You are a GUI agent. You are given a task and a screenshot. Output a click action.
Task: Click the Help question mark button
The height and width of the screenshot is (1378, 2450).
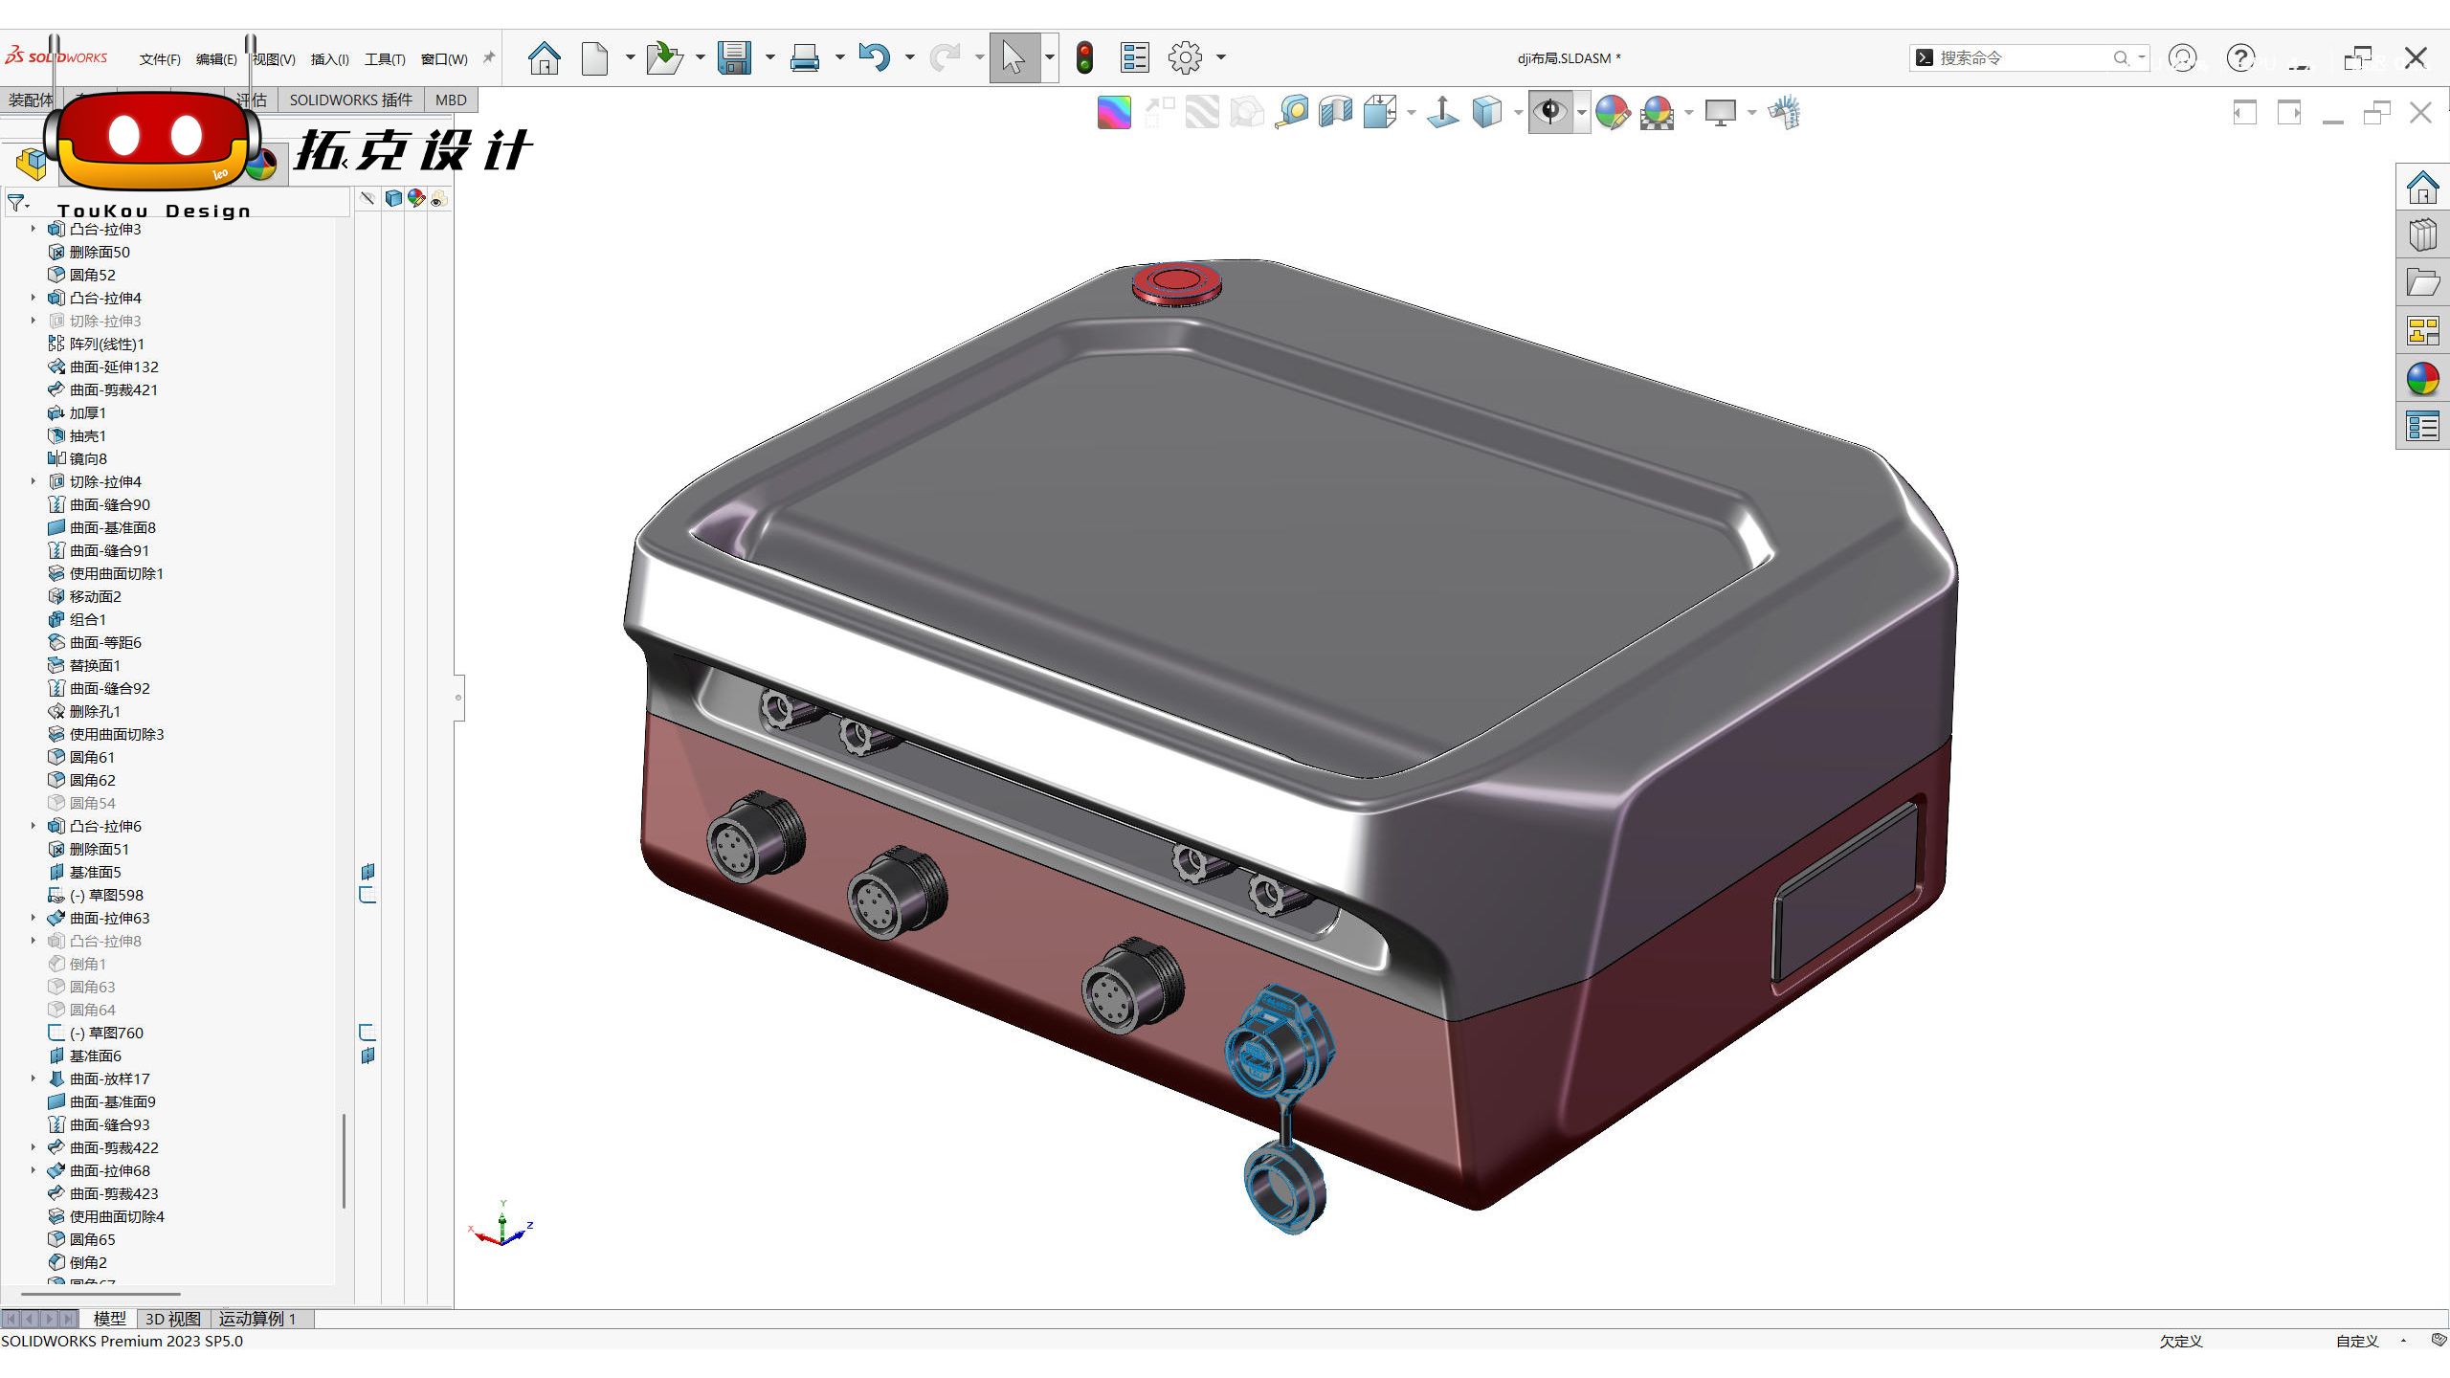click(2240, 58)
